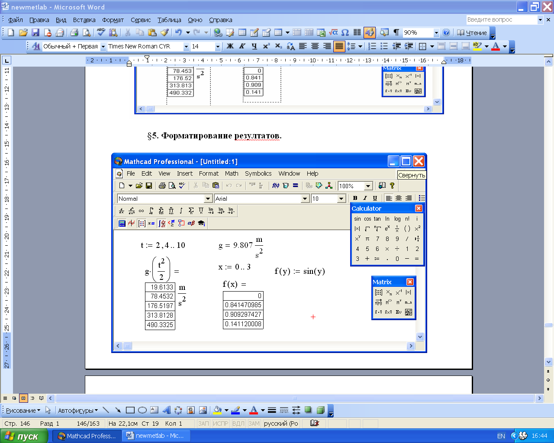554x443 pixels.
Task: Apply superscript formatting x²
Action: (x=266, y=46)
